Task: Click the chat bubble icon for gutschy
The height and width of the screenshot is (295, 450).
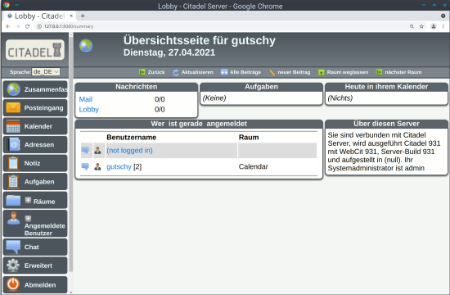Action: (85, 166)
